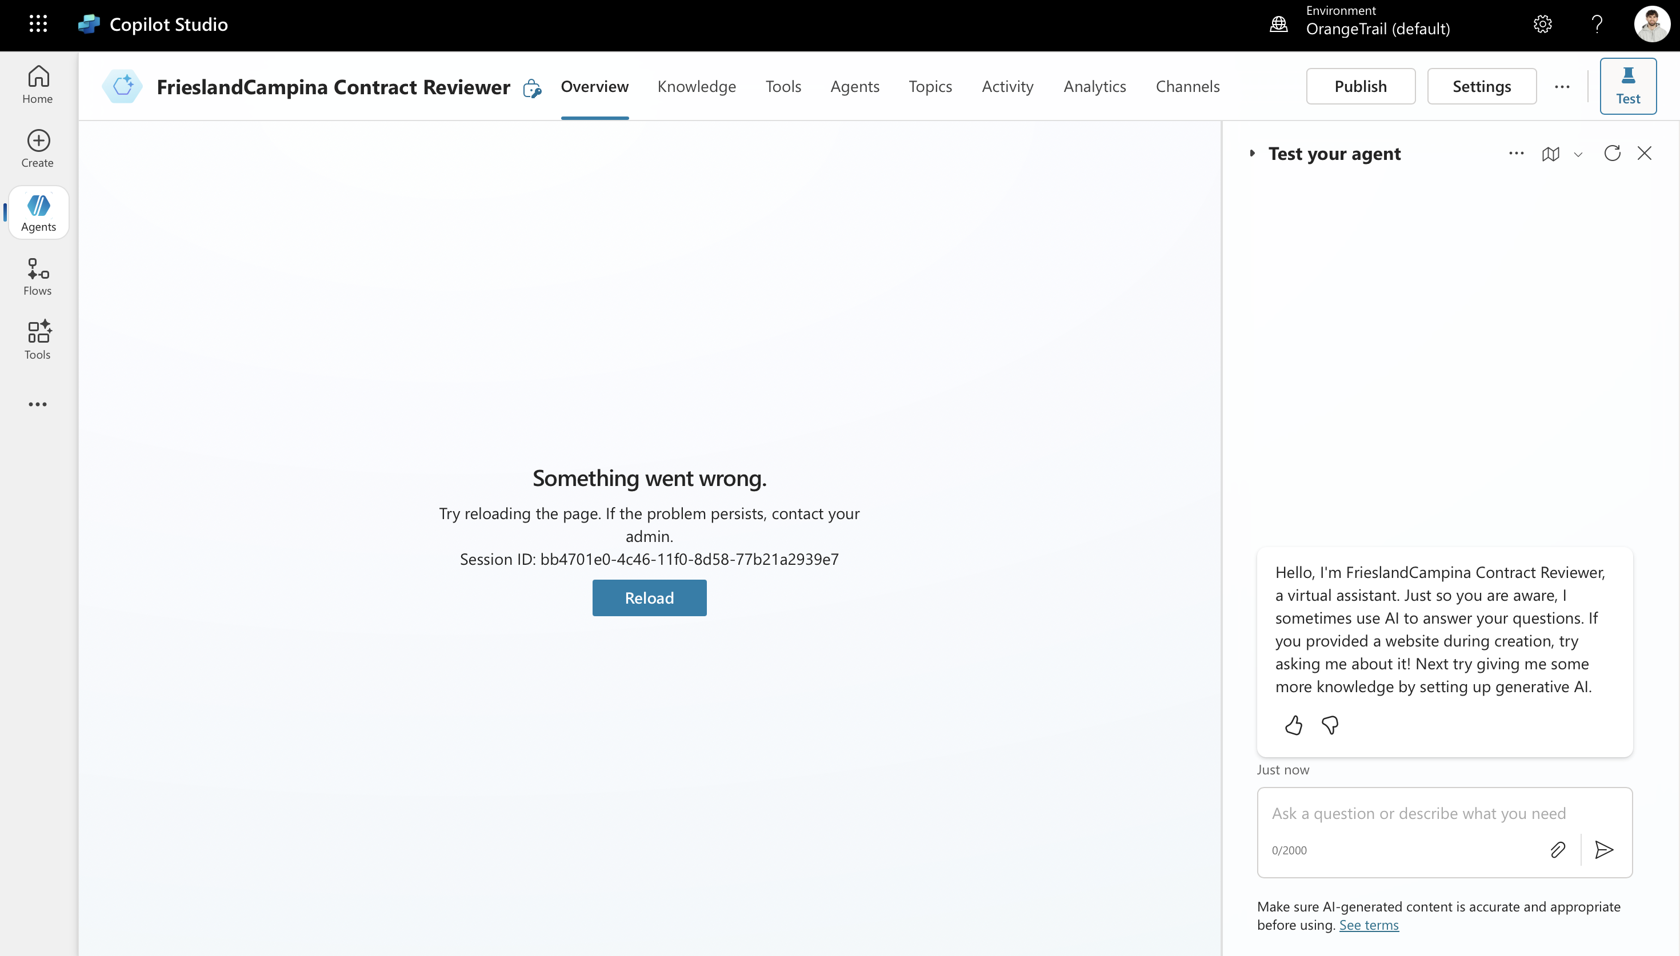1680x956 pixels.
Task: Switch to the Channels tab
Action: tap(1187, 86)
